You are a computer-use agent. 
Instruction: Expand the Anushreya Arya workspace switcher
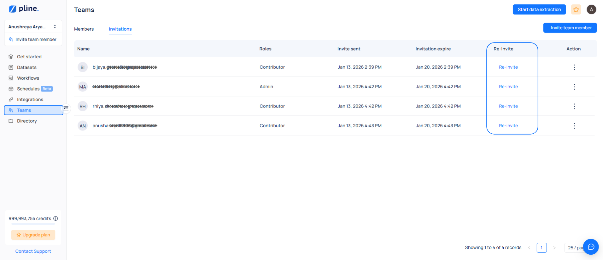point(33,27)
